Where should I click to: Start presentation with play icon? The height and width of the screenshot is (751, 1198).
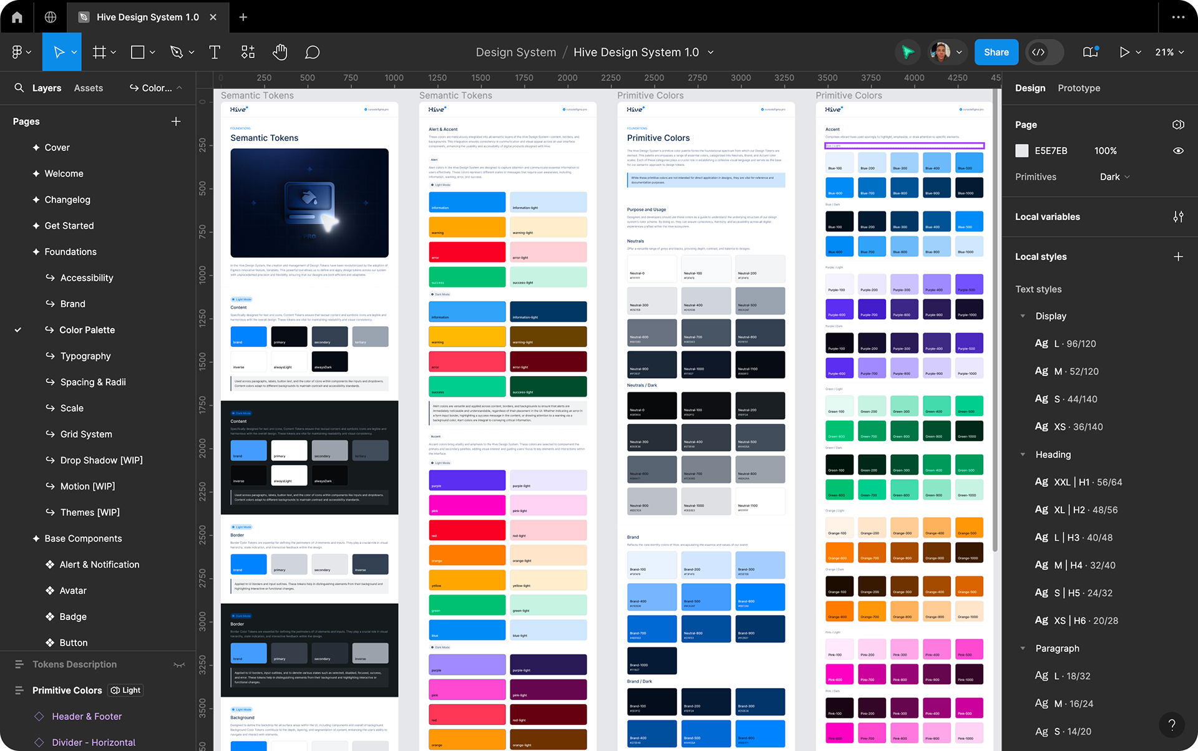pyautogui.click(x=1124, y=52)
